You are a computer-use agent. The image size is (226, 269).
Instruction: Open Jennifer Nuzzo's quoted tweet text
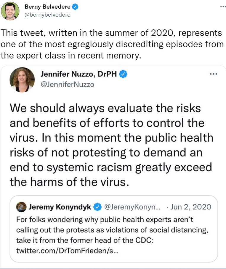click(x=111, y=145)
